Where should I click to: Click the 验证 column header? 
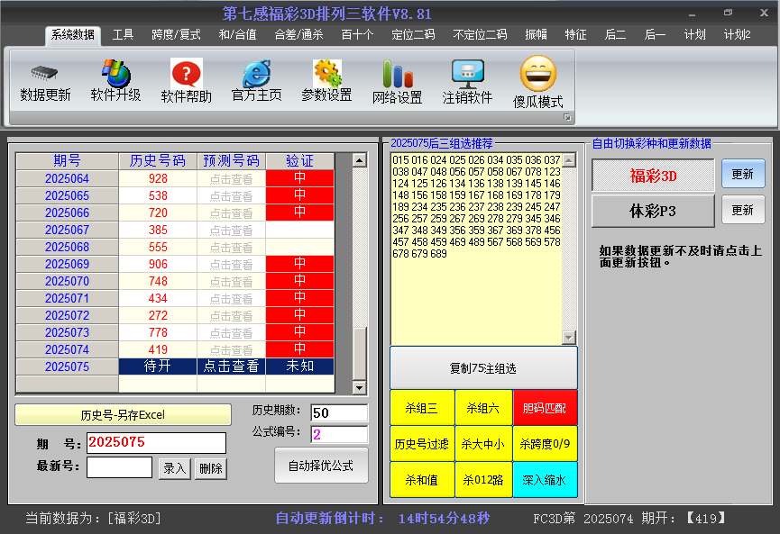coord(300,161)
